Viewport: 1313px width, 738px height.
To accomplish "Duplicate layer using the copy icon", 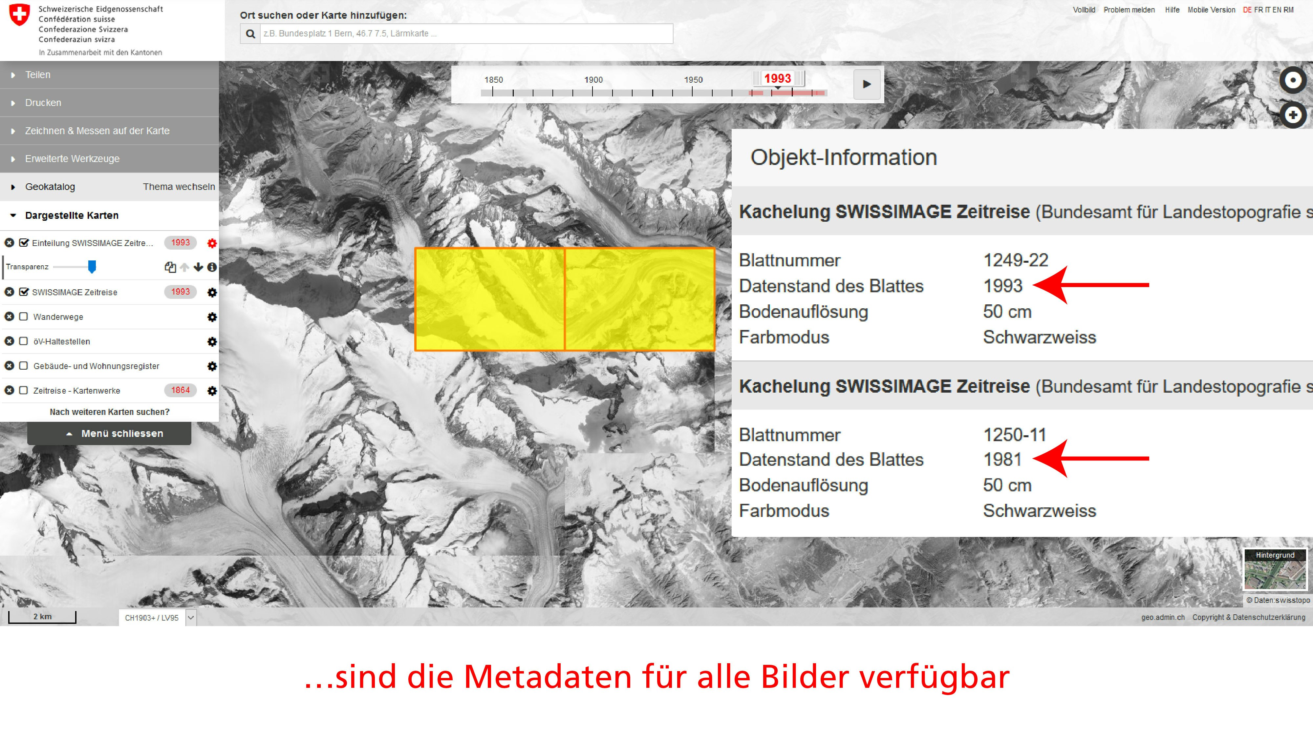I will (x=170, y=267).
